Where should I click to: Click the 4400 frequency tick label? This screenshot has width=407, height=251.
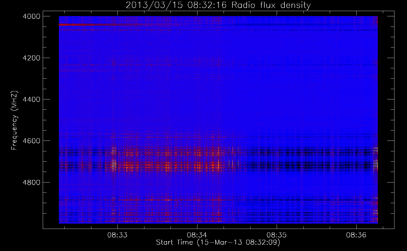pos(31,99)
